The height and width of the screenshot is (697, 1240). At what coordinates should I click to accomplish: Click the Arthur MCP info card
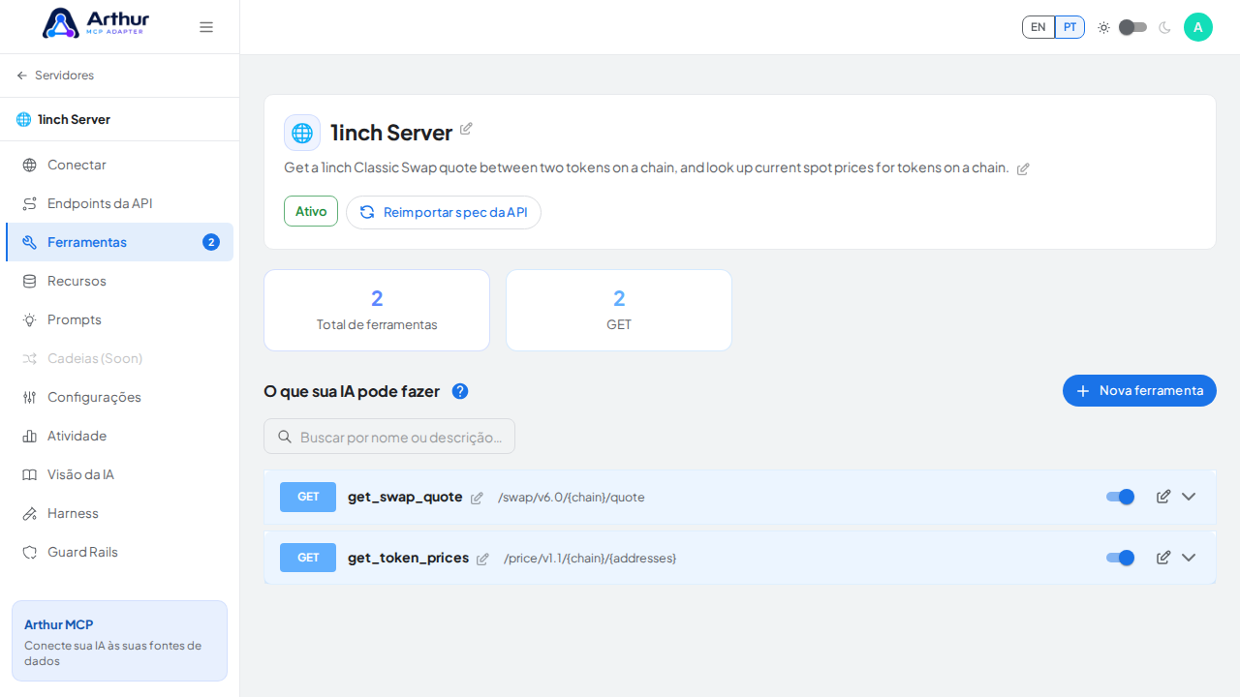[x=119, y=641]
